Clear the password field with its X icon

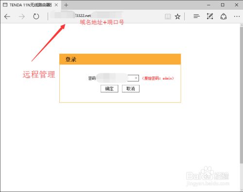click(x=136, y=78)
